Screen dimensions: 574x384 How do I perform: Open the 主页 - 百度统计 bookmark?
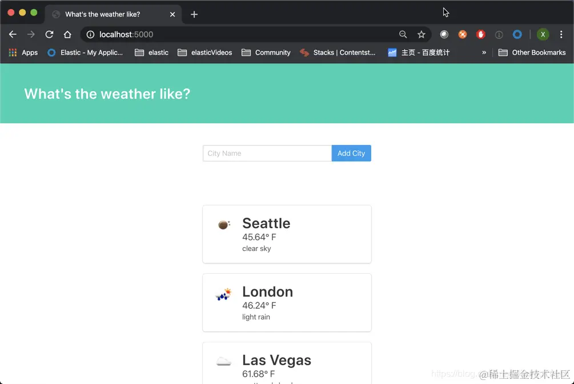(419, 52)
